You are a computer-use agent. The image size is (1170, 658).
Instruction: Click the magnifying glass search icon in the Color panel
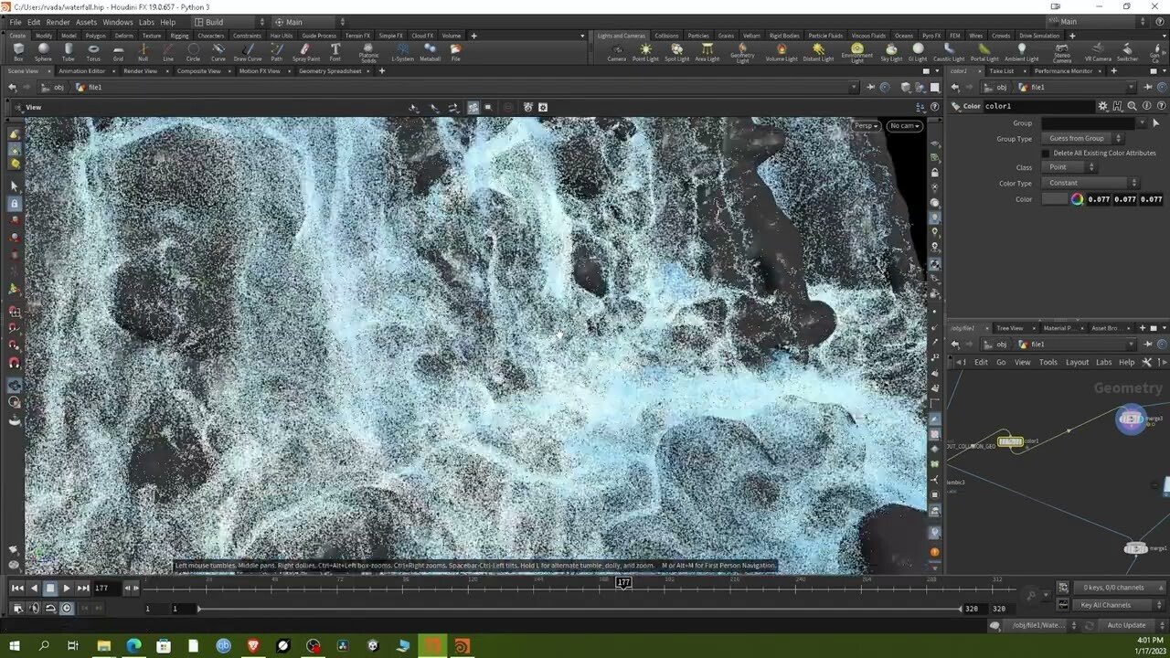pyautogui.click(x=1133, y=106)
